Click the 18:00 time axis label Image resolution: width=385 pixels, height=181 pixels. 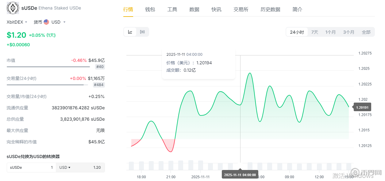coord(141,177)
